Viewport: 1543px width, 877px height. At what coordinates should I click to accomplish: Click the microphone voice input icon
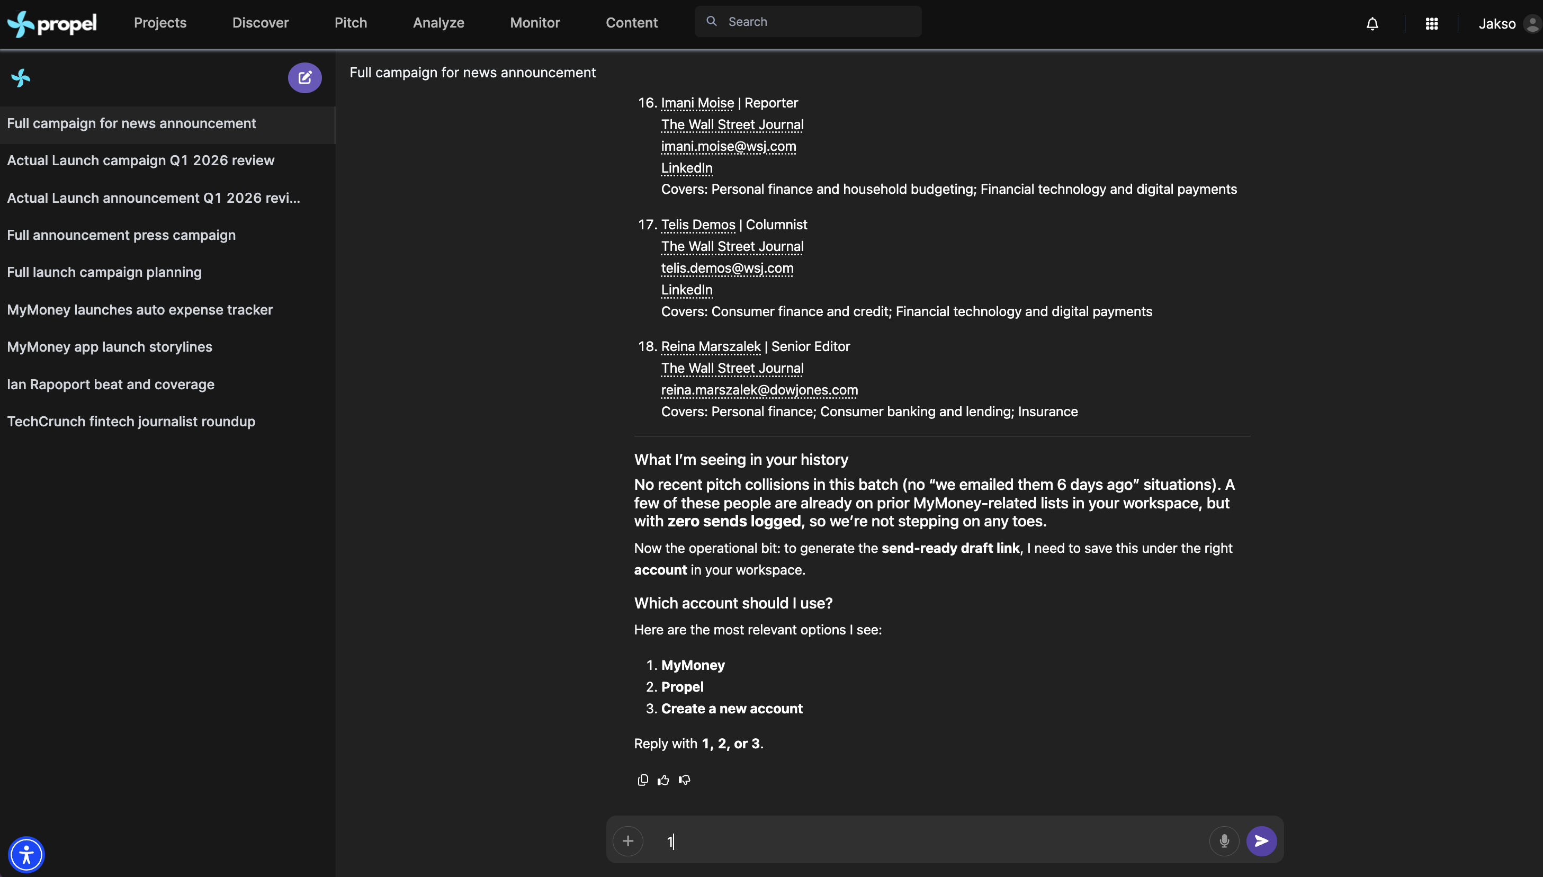coord(1224,841)
